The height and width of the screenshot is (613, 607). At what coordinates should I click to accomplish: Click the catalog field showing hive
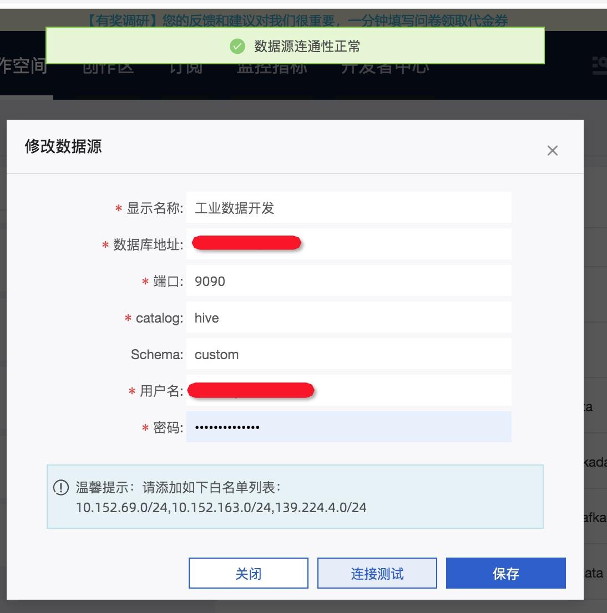[348, 318]
